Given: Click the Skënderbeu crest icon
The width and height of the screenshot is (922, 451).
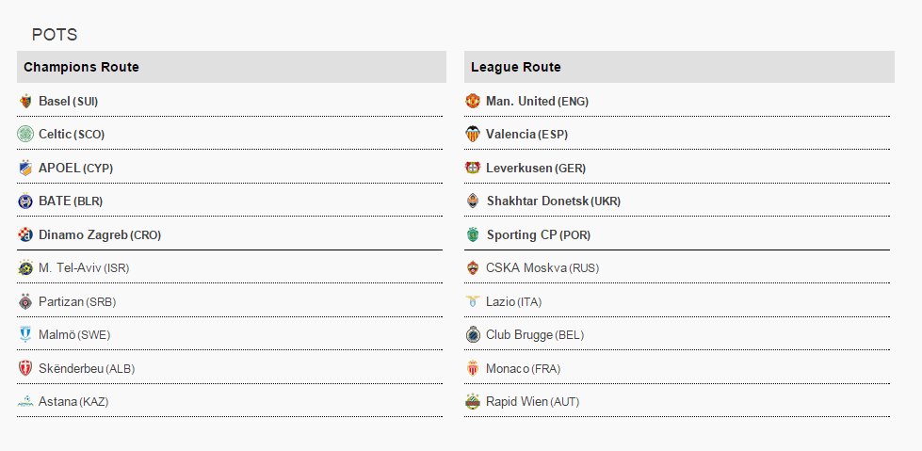Looking at the screenshot, I should [25, 368].
